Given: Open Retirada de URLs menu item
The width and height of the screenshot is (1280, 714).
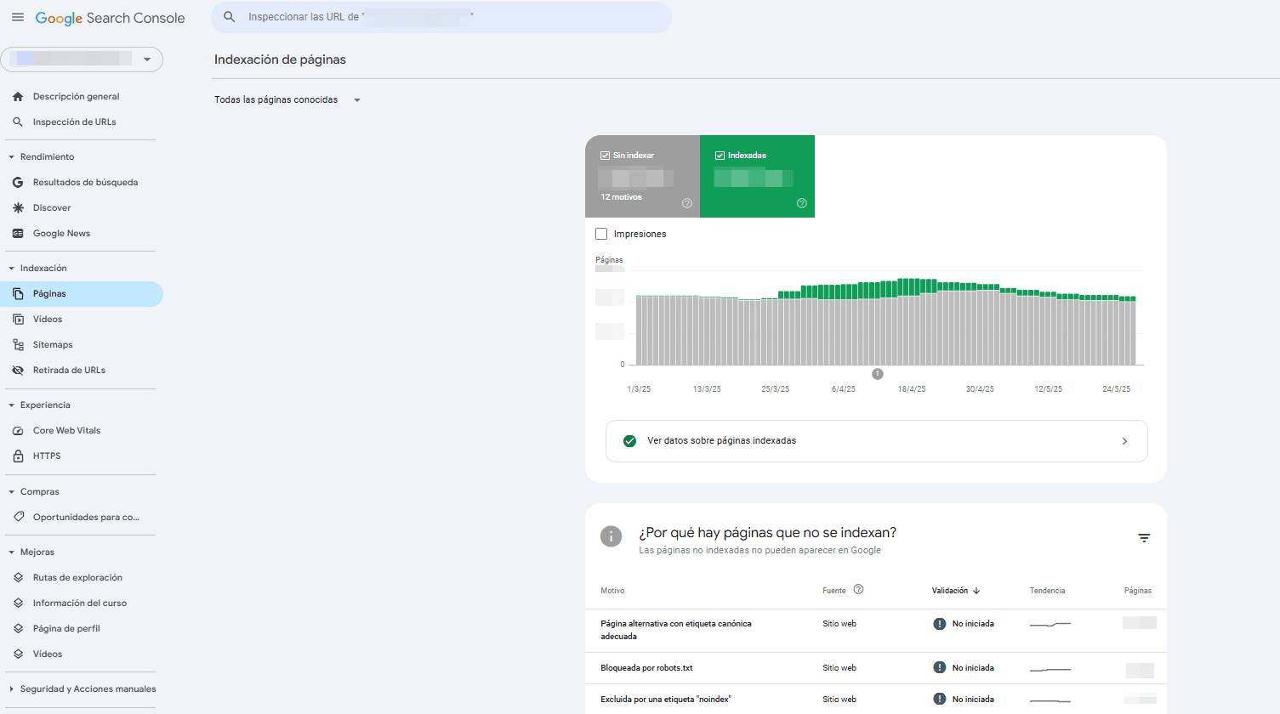Looking at the screenshot, I should (x=82, y=371).
